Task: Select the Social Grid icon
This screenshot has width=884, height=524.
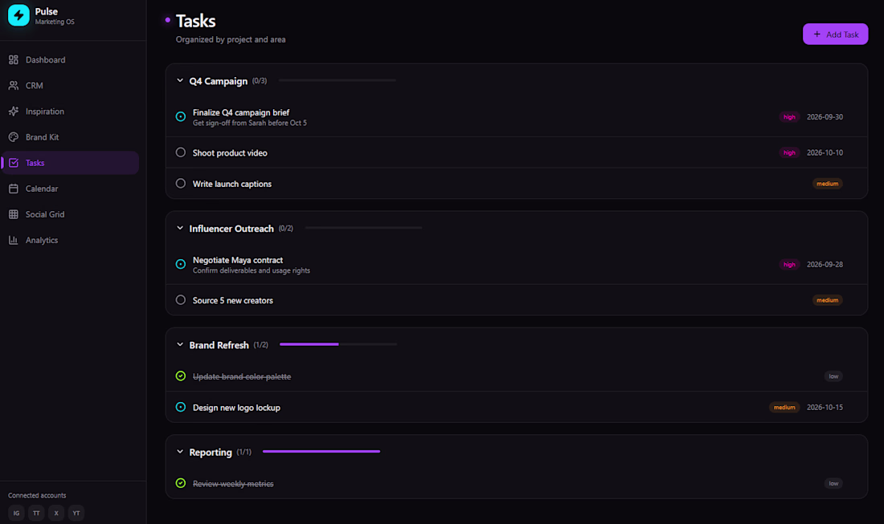Action: pos(14,214)
